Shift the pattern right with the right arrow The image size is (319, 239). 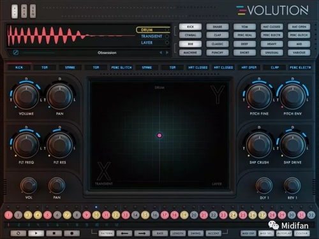pyautogui.click(x=142, y=233)
